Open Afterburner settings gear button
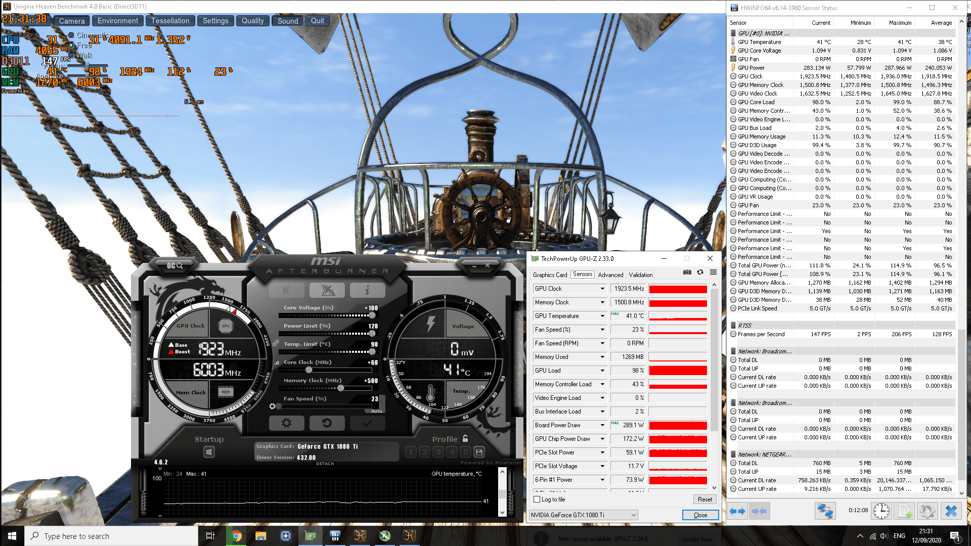The width and height of the screenshot is (971, 546). coord(286,423)
